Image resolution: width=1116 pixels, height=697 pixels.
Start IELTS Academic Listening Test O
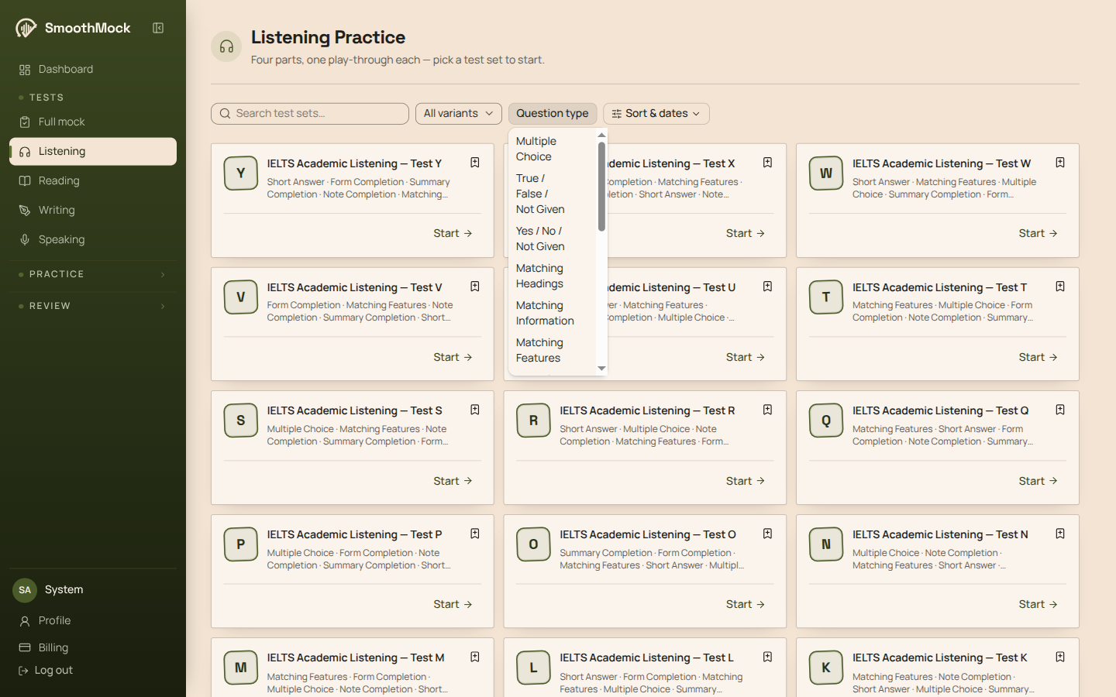tap(746, 605)
